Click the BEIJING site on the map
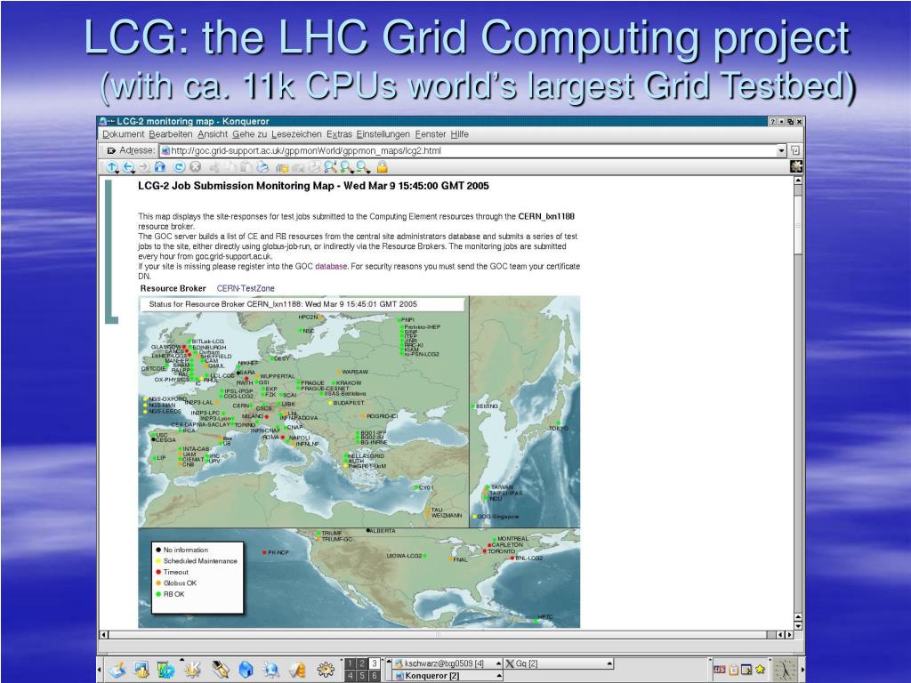Viewport: 911px width, 683px height. (486, 406)
